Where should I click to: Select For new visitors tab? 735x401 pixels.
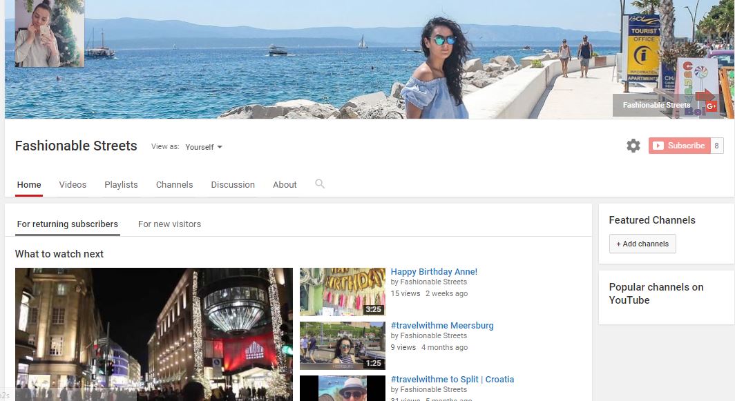point(170,224)
